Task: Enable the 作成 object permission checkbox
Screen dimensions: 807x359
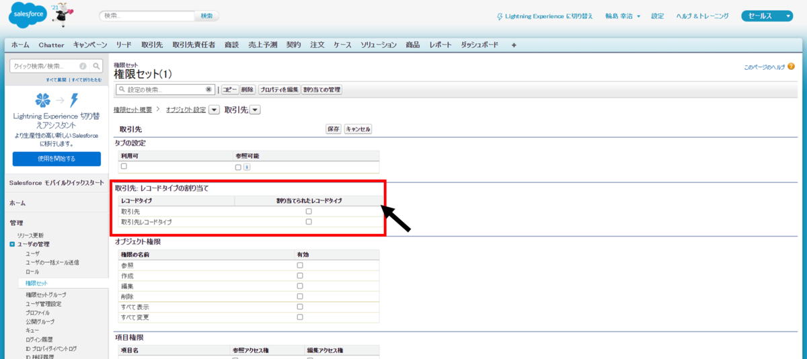Action: (x=300, y=276)
